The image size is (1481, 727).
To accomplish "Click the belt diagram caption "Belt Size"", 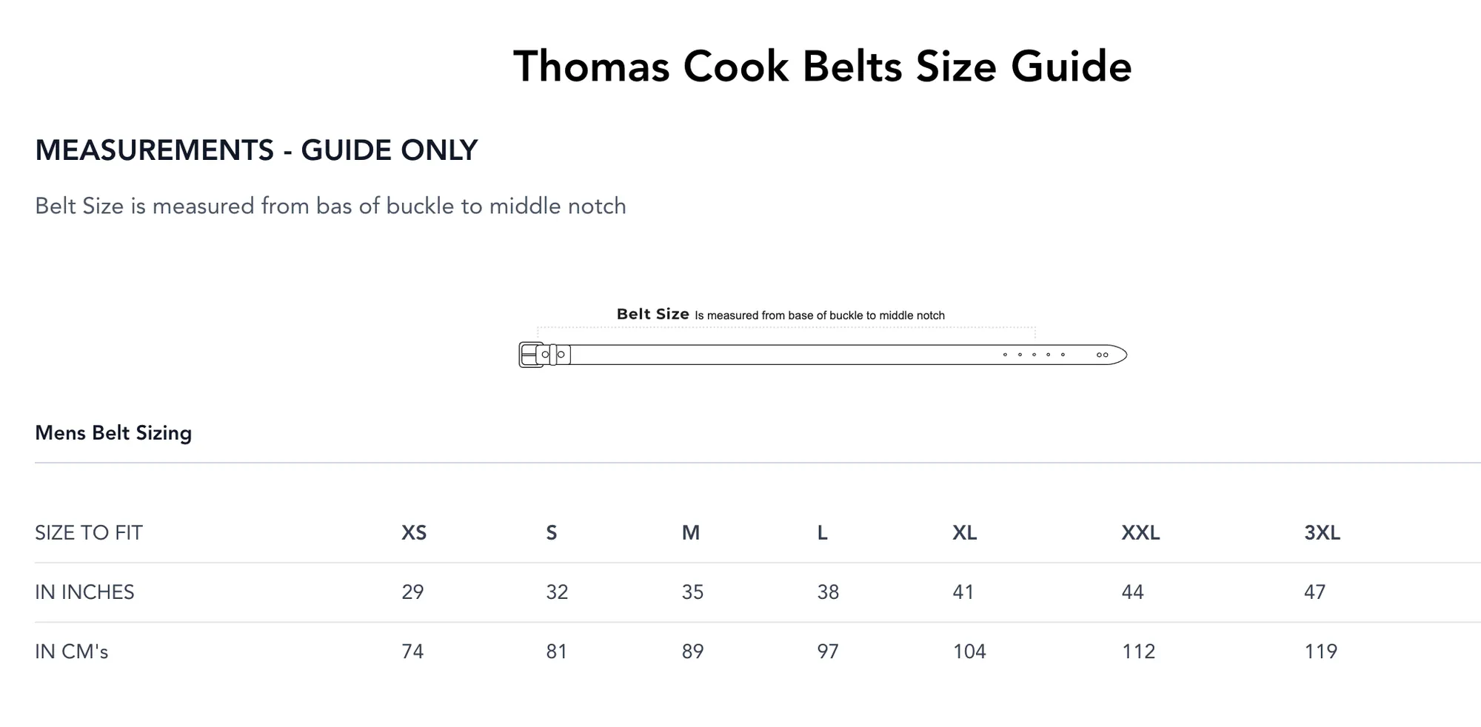I will pos(652,314).
